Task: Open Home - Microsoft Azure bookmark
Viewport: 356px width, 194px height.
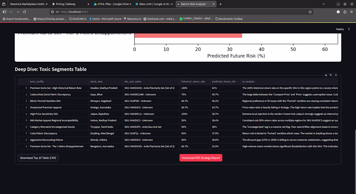Action: (105, 19)
